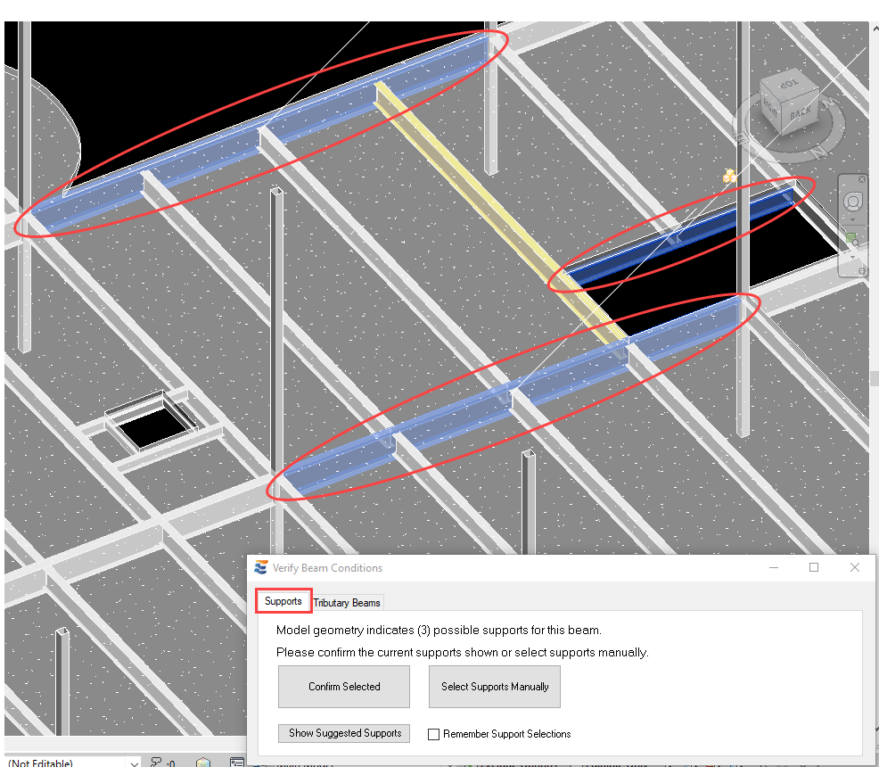This screenshot has height=767, width=879.
Task: Click Select Supports Manually button
Action: (495, 687)
